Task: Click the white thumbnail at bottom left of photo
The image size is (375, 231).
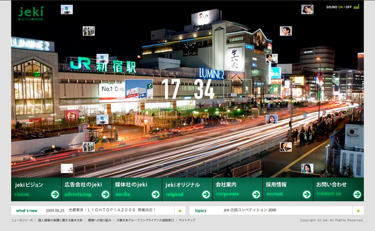Action: click(x=67, y=168)
